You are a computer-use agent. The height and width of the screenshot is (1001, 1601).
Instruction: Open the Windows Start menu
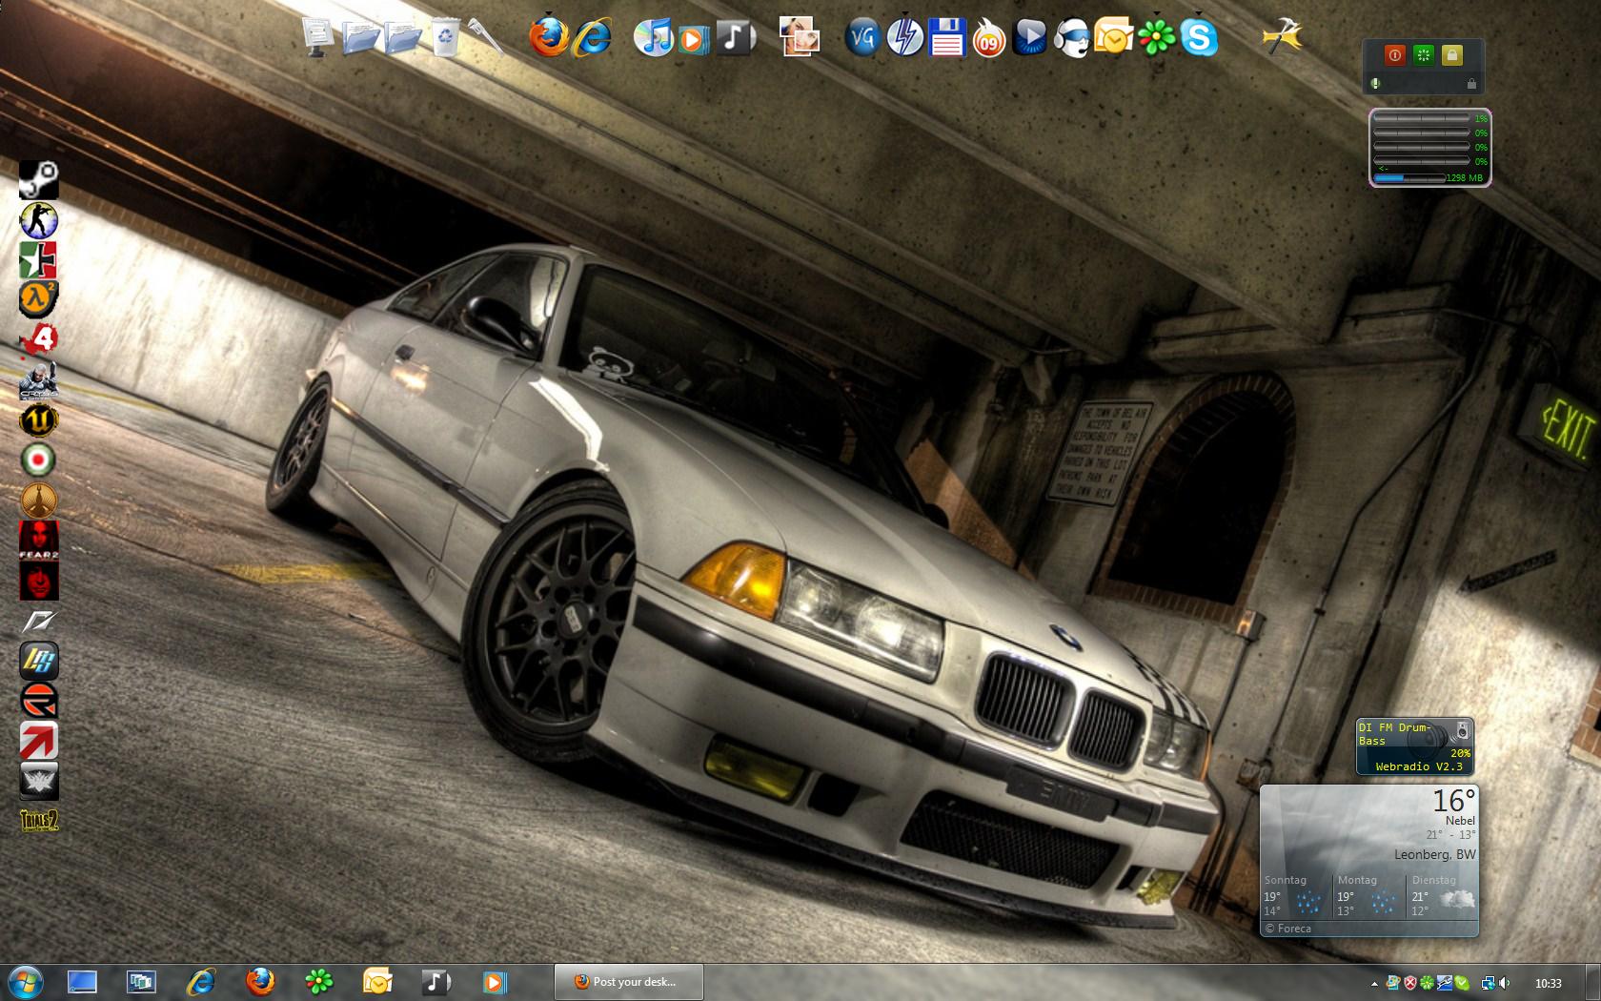point(25,981)
